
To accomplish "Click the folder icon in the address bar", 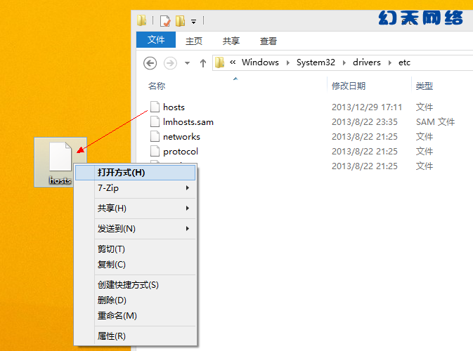I will [x=220, y=62].
